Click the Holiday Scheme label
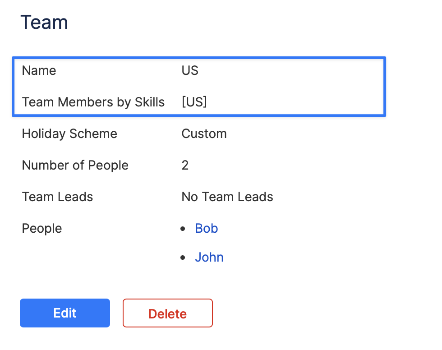Viewport: 442px width, 350px height. click(69, 134)
